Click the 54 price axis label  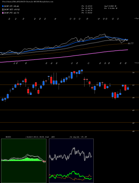coord(133,73)
